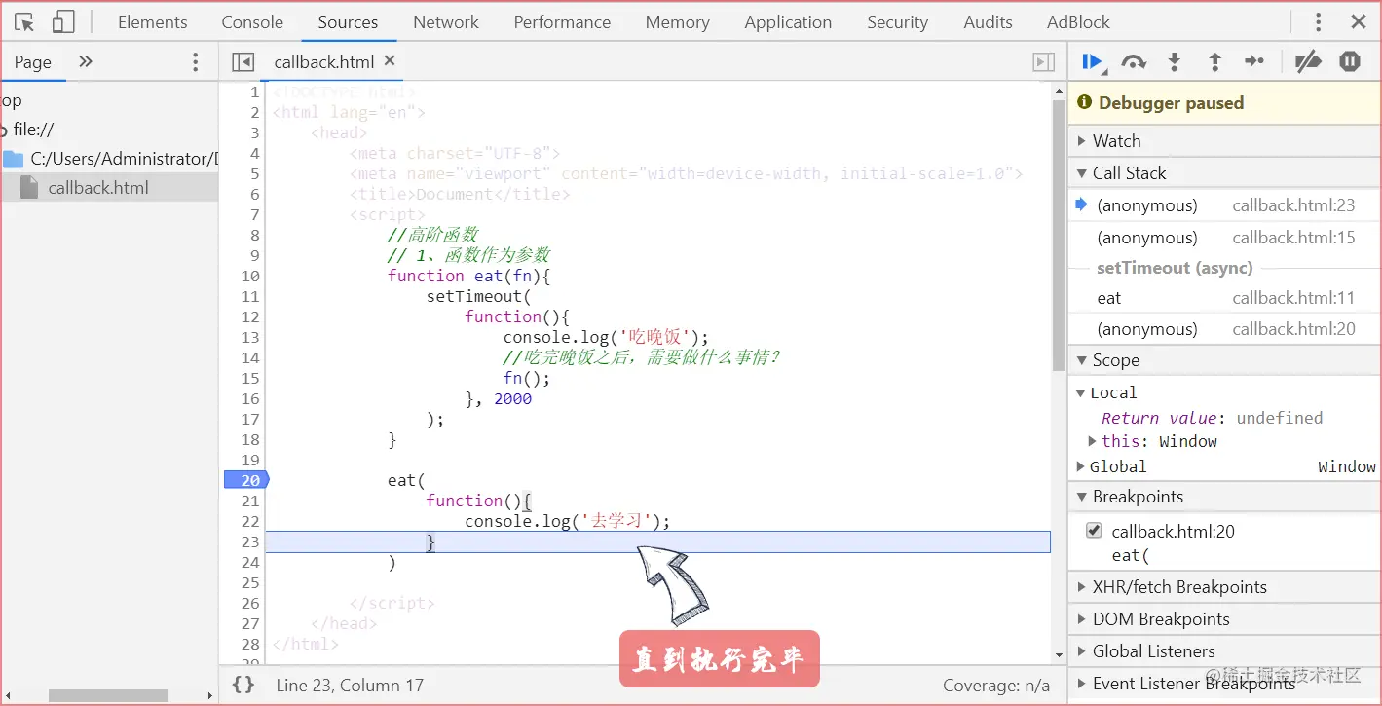The image size is (1382, 706).
Task: Open the Audits tab
Action: [x=988, y=21]
